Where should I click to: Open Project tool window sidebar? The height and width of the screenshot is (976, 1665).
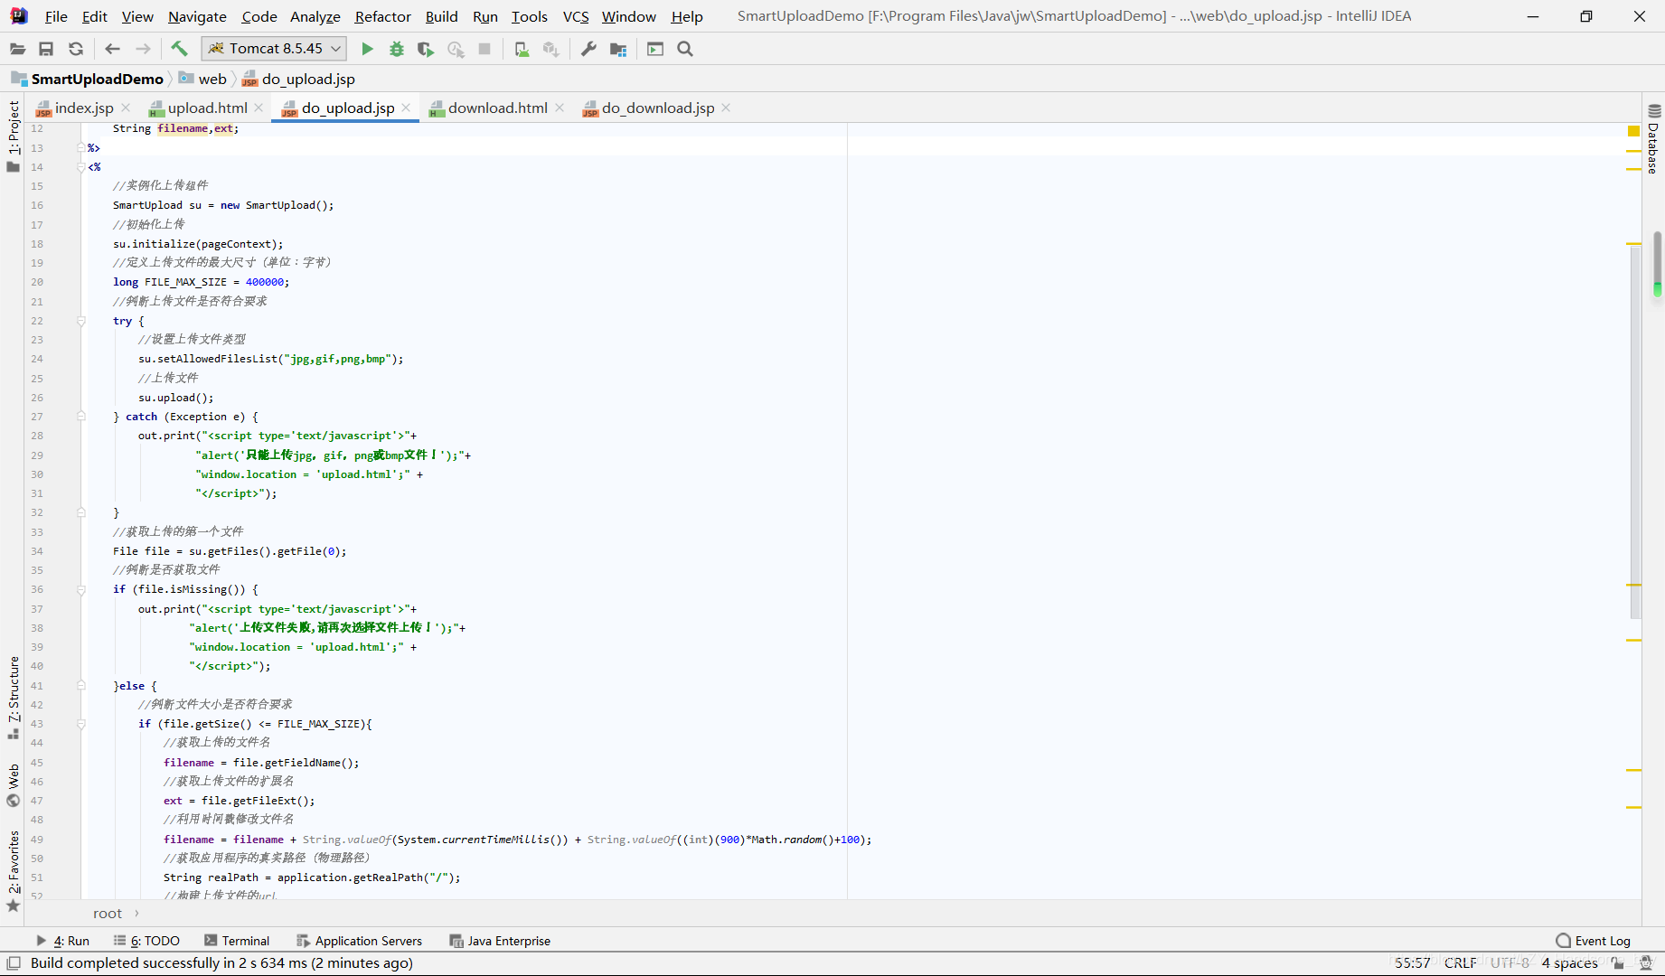coord(13,136)
